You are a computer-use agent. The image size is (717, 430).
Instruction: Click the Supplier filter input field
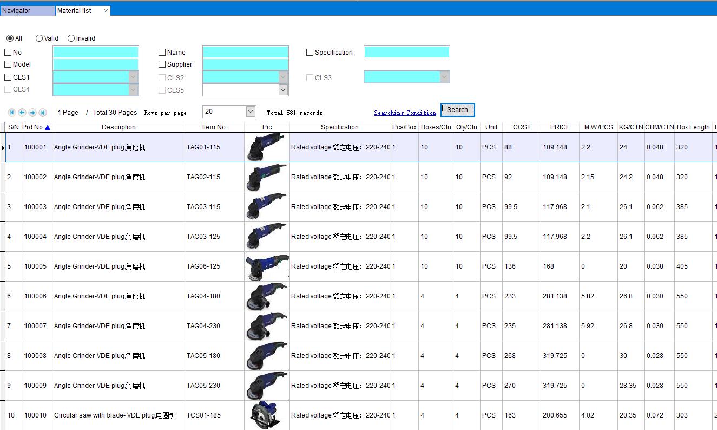pos(246,64)
